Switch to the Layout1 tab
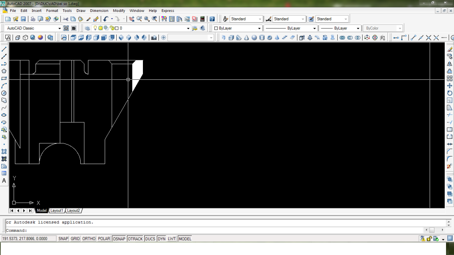The height and width of the screenshot is (255, 454). pyautogui.click(x=56, y=211)
